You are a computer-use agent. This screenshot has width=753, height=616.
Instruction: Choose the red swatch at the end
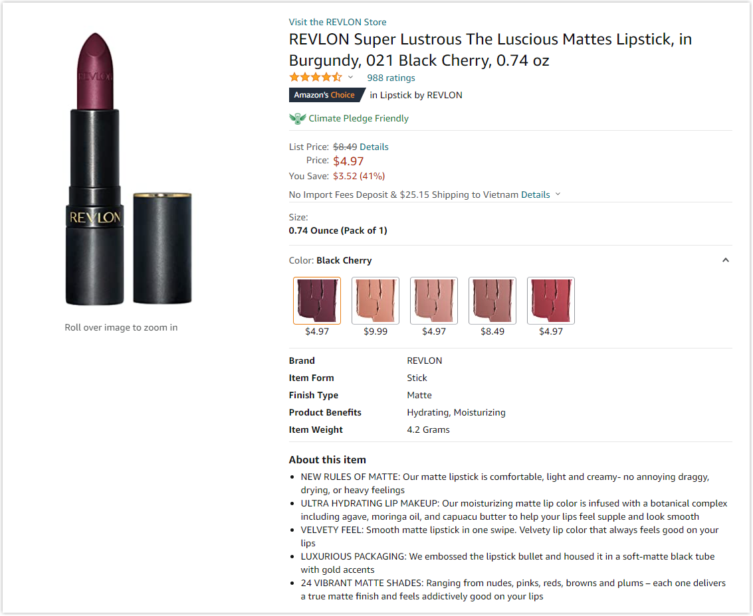(551, 300)
